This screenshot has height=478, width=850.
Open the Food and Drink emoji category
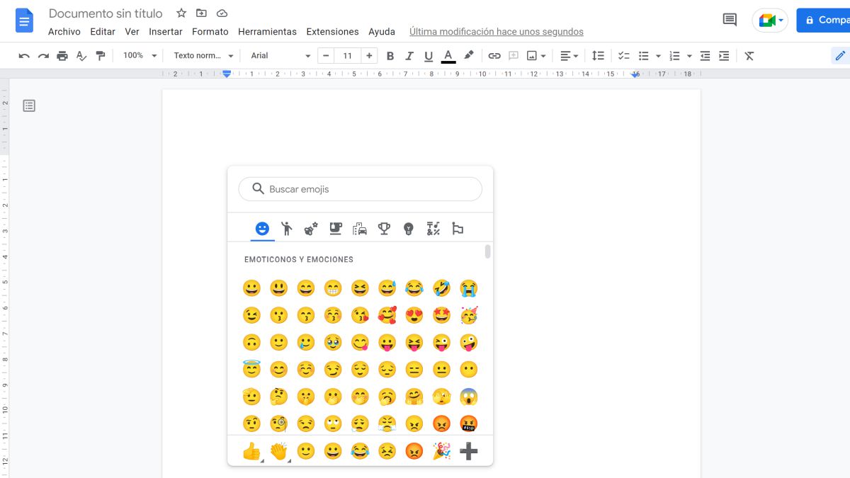coord(335,228)
